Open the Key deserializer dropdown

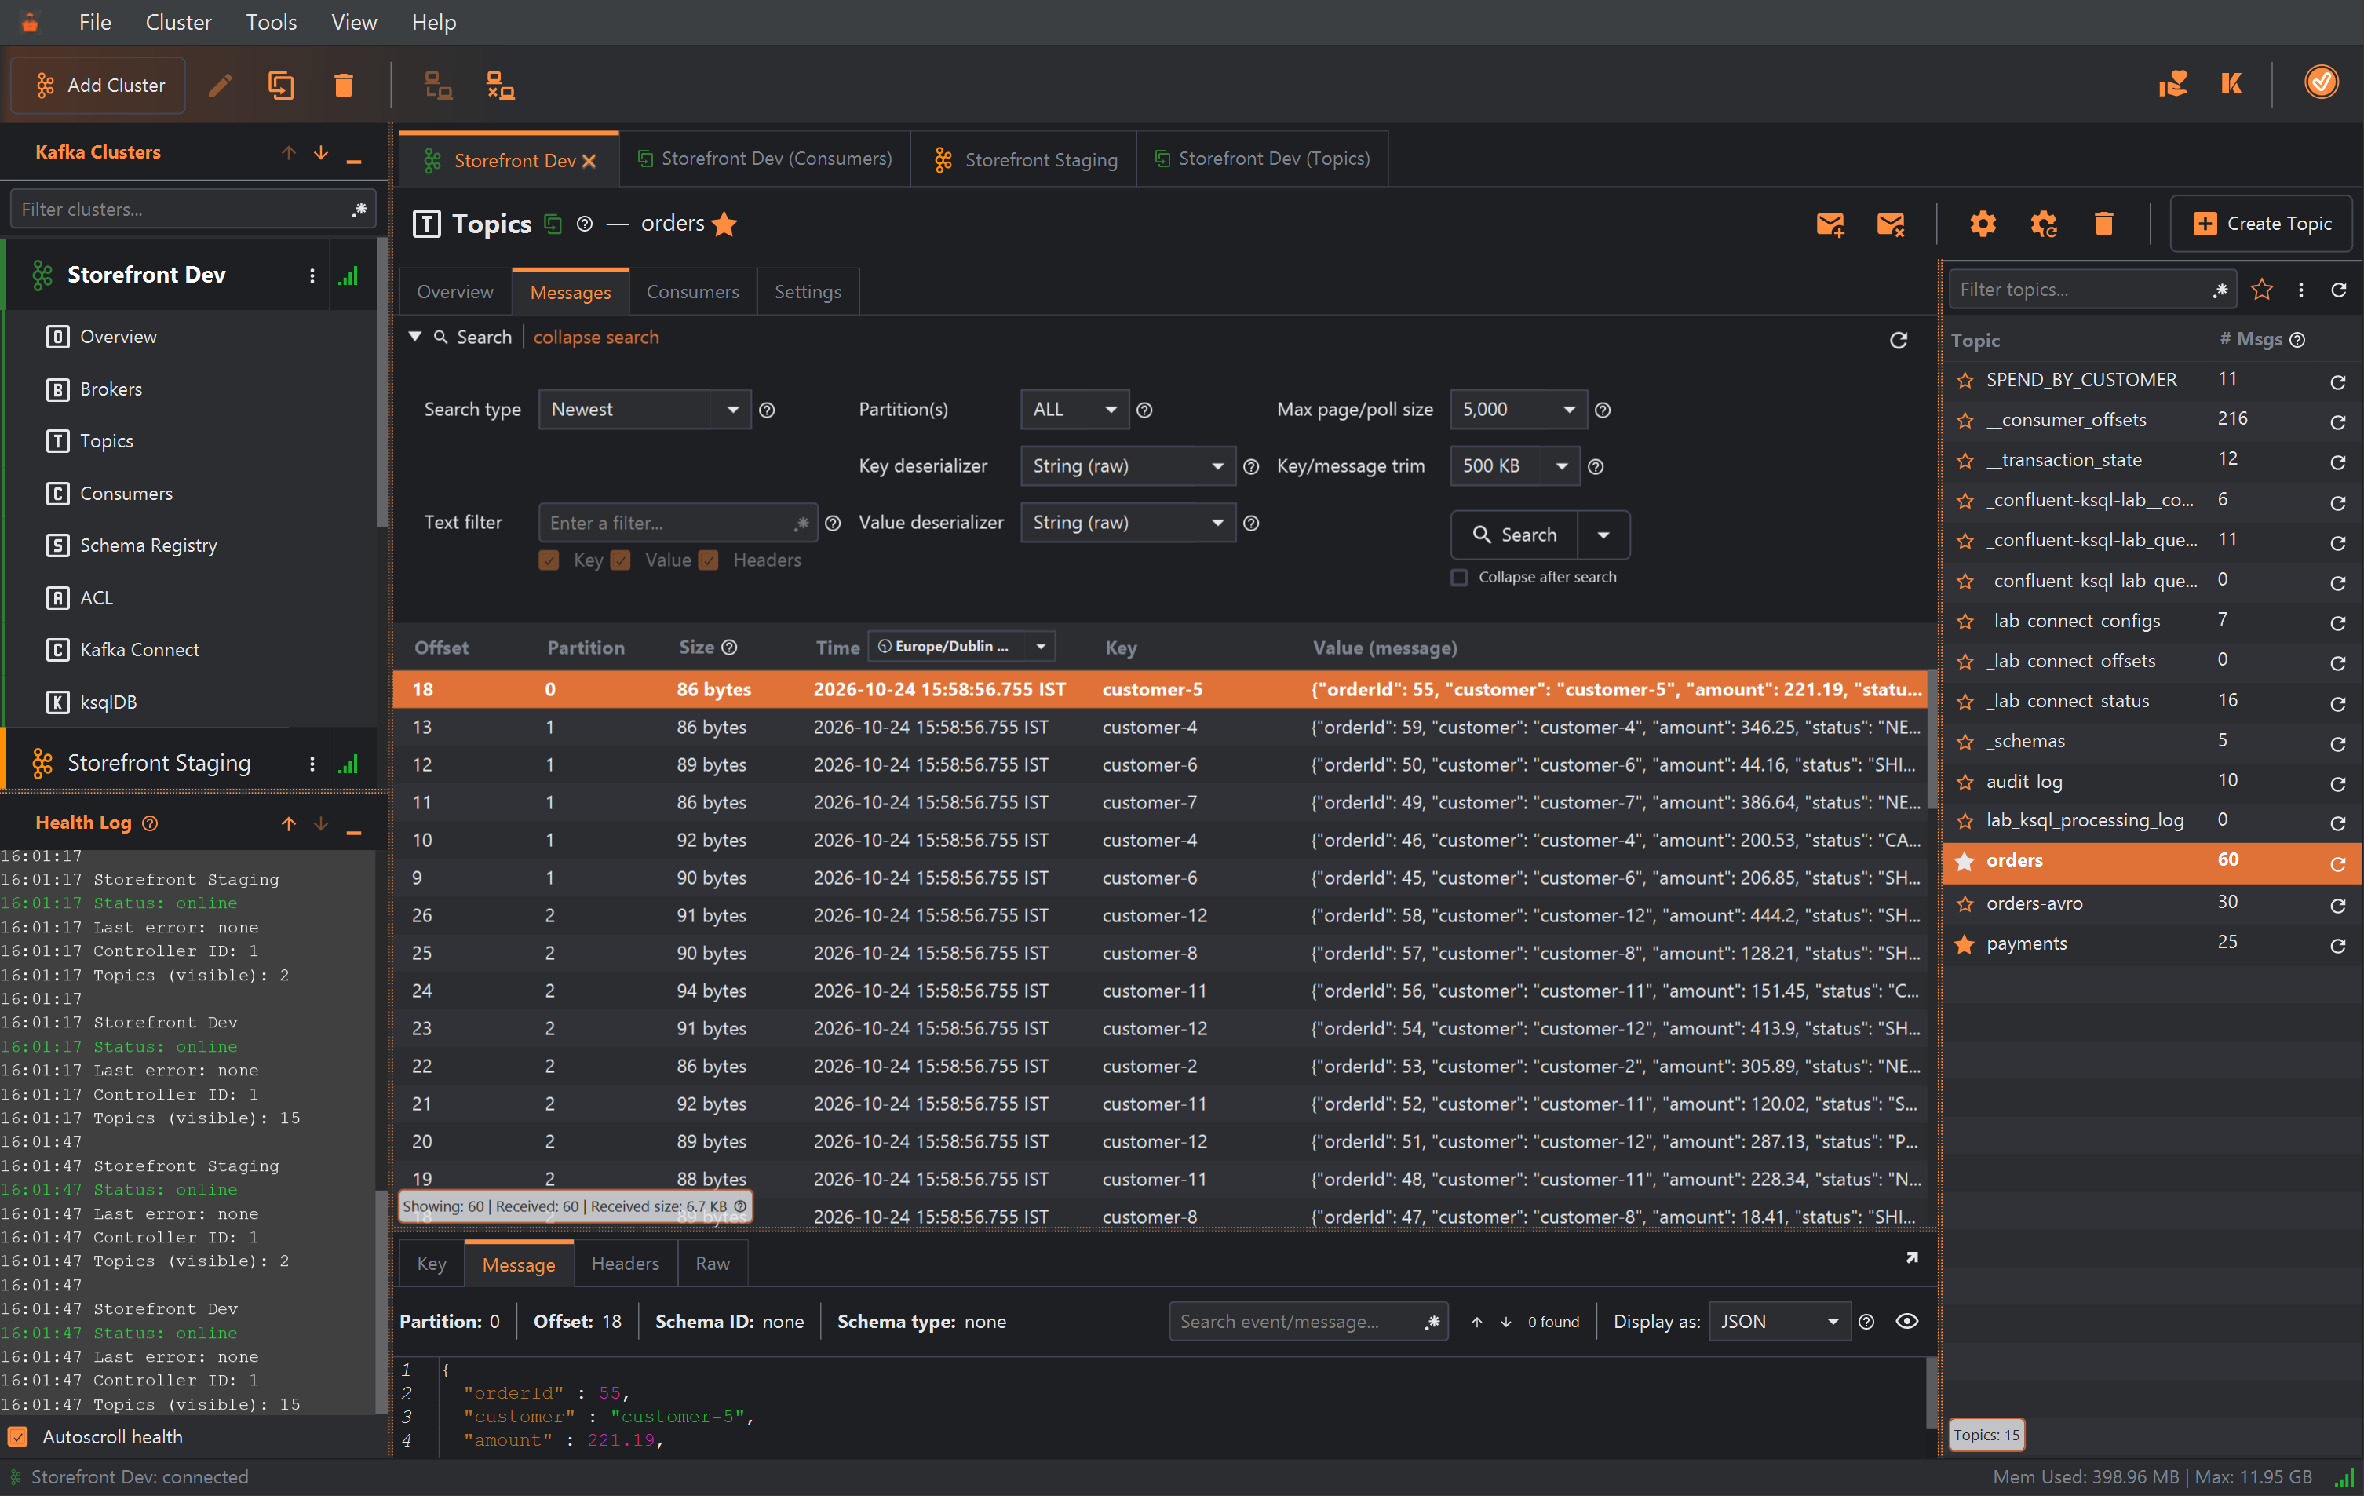(x=1127, y=466)
